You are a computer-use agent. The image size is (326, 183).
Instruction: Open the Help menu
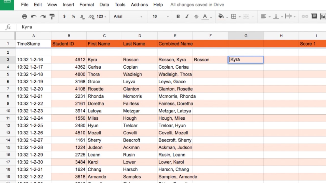coord(158,5)
